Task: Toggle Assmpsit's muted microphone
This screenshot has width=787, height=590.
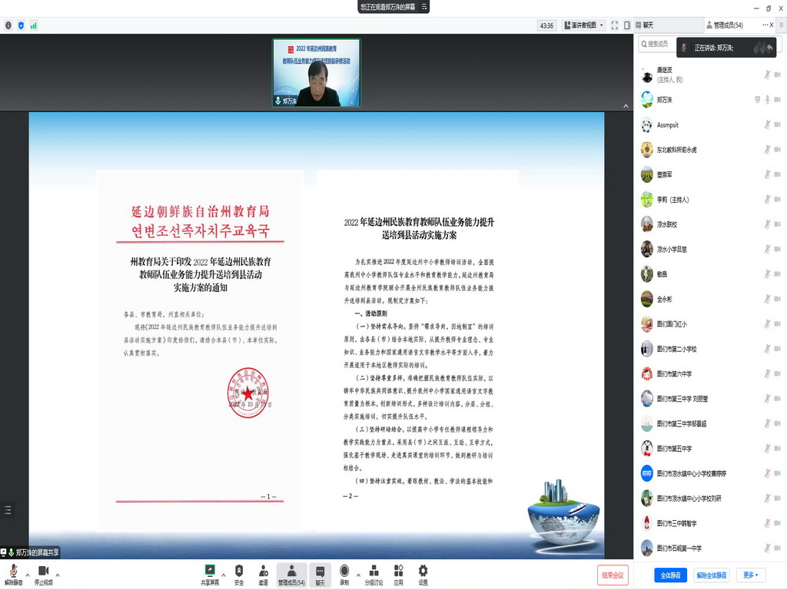Action: (767, 124)
